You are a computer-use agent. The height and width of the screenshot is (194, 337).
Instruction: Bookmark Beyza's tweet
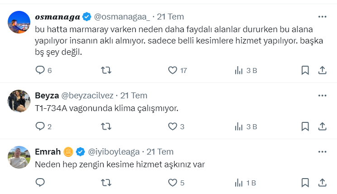[x=305, y=126]
